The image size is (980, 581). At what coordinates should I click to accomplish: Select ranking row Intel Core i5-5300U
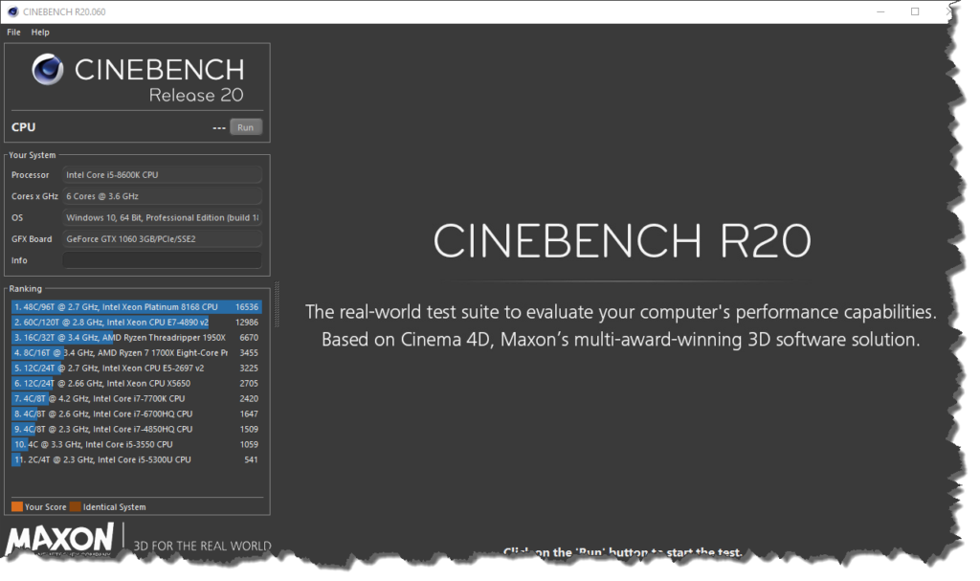click(x=136, y=459)
